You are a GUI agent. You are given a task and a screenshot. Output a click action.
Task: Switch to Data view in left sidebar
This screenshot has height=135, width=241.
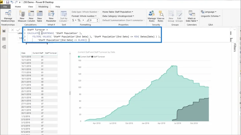point(4,39)
